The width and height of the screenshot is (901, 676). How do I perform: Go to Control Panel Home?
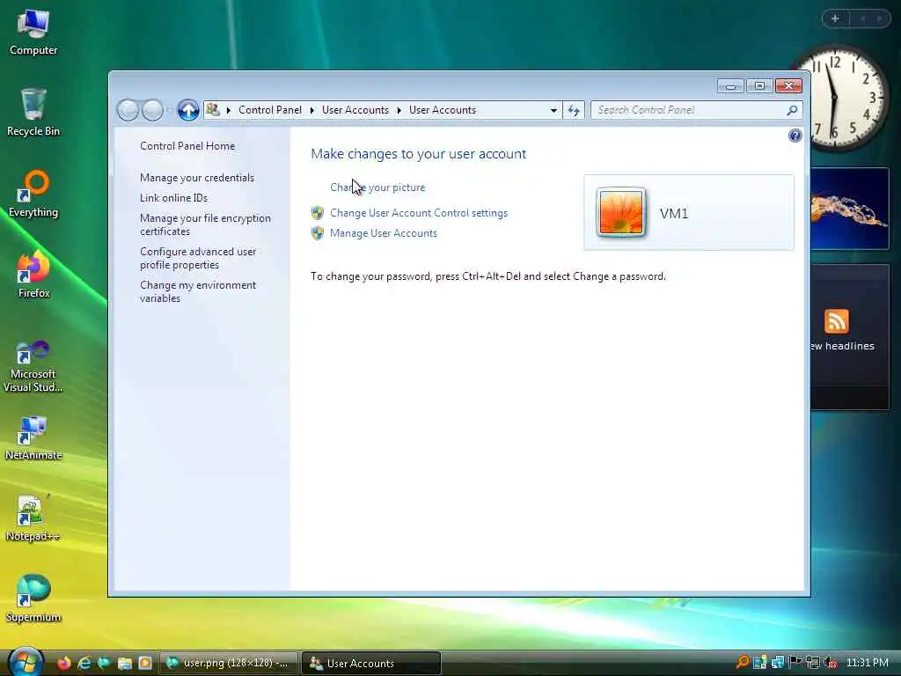pos(187,146)
